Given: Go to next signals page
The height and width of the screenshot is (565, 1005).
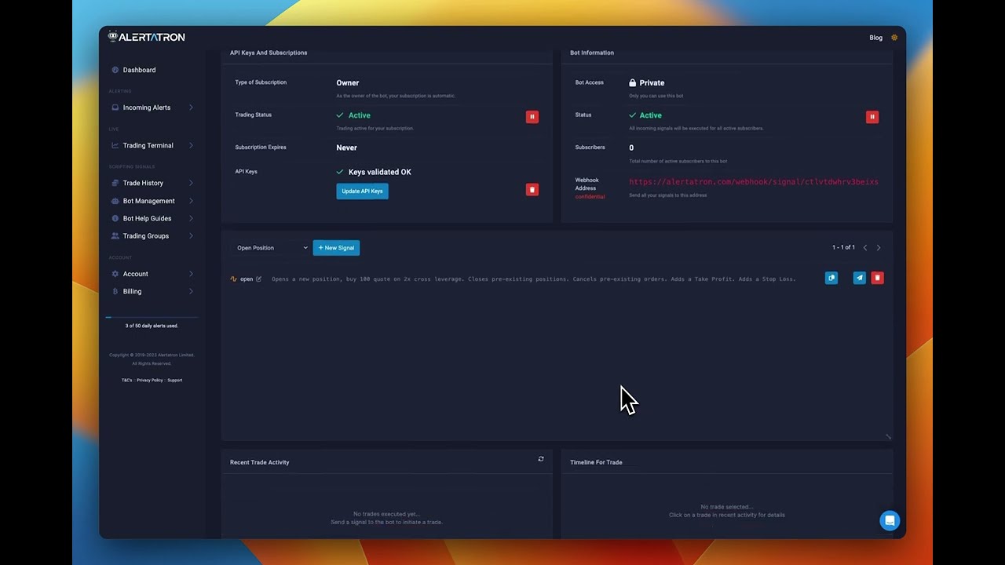Looking at the screenshot, I should 879,248.
